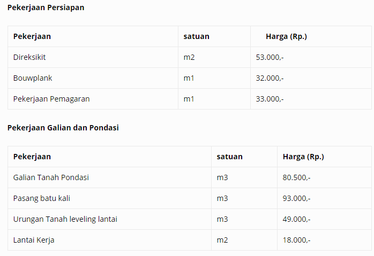Click price 32.000,- in Bouwplank row
The image size is (374, 256).
click(270, 78)
